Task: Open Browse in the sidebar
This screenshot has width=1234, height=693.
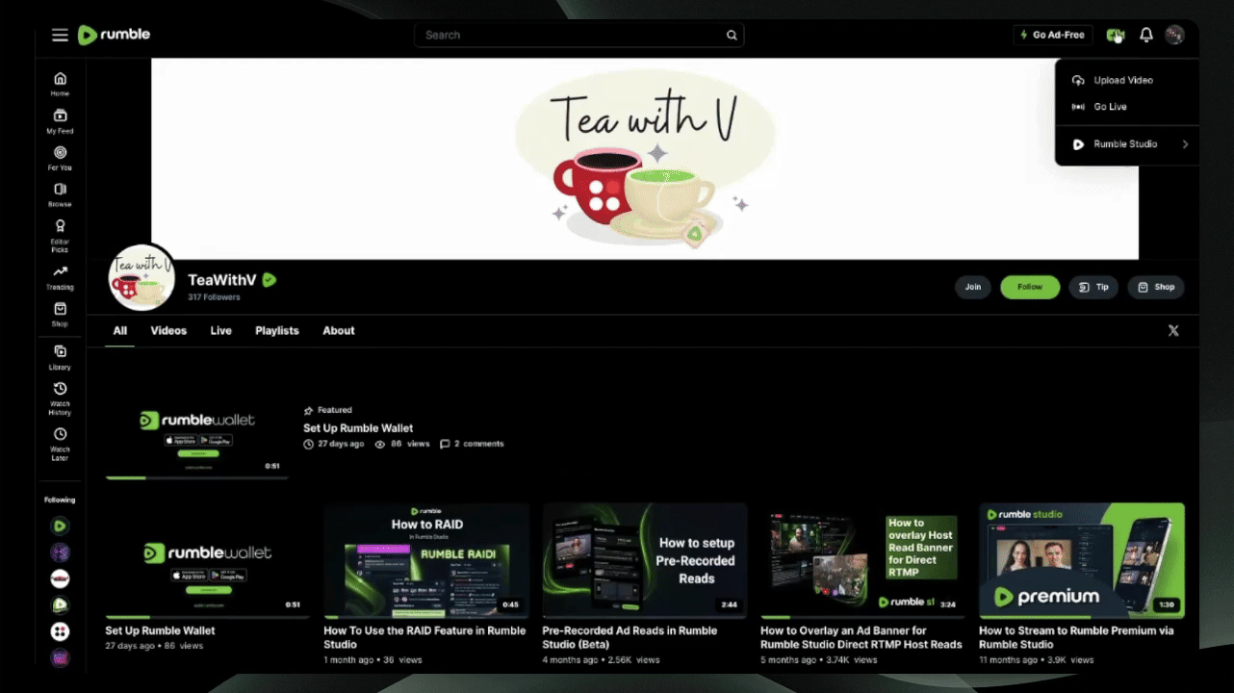Action: pos(60,195)
